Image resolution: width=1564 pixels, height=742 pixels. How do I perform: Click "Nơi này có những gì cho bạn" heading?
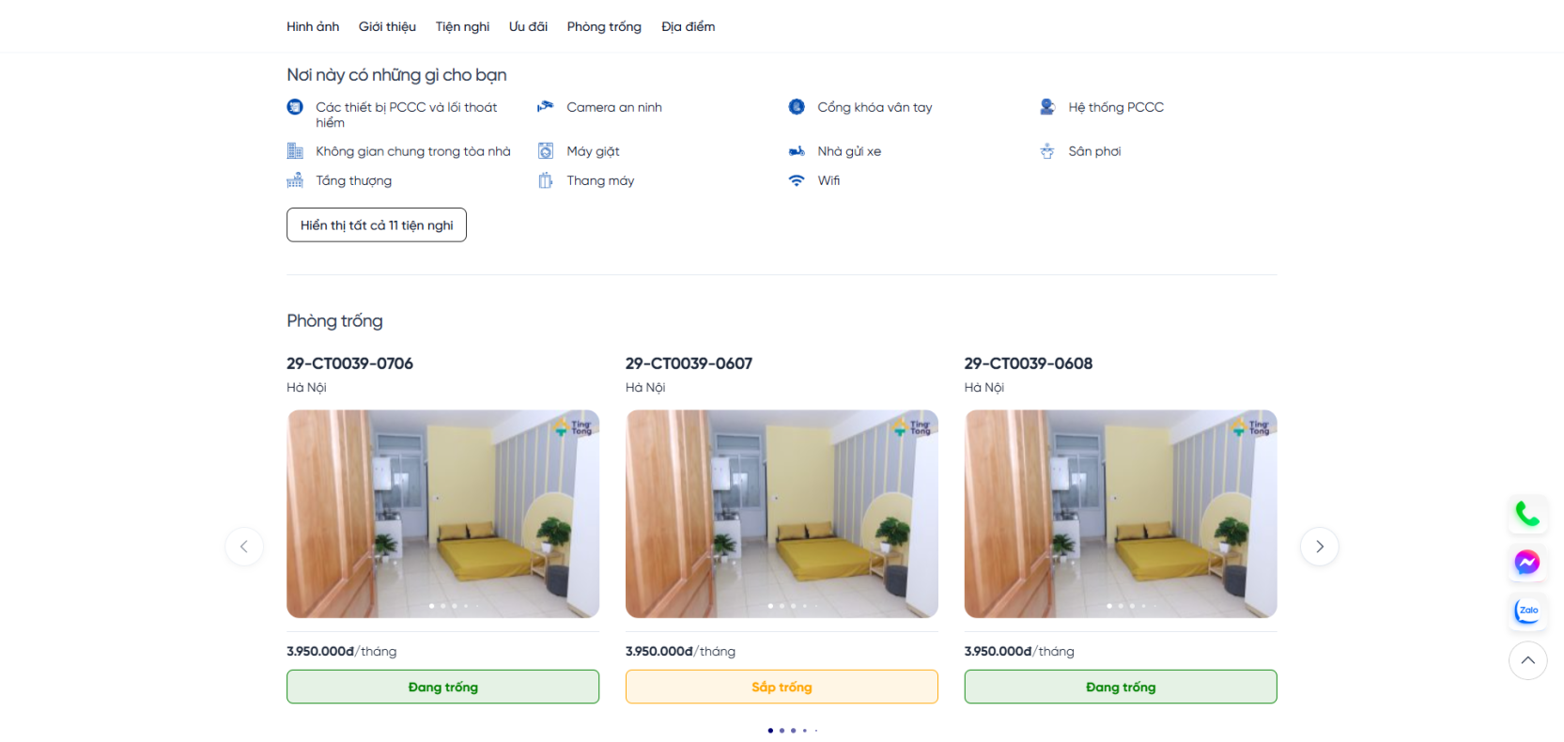[x=396, y=75]
